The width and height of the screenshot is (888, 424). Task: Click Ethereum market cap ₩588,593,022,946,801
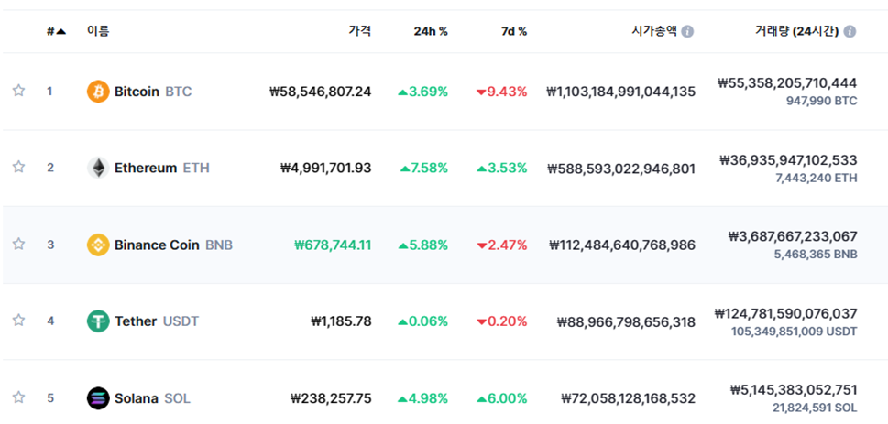621,168
